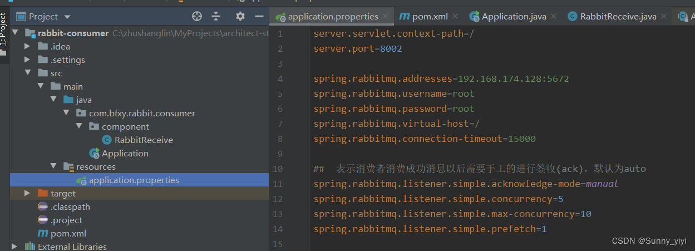695x251 pixels.
Task: Select the Application class icon in tree
Action: coord(94,153)
